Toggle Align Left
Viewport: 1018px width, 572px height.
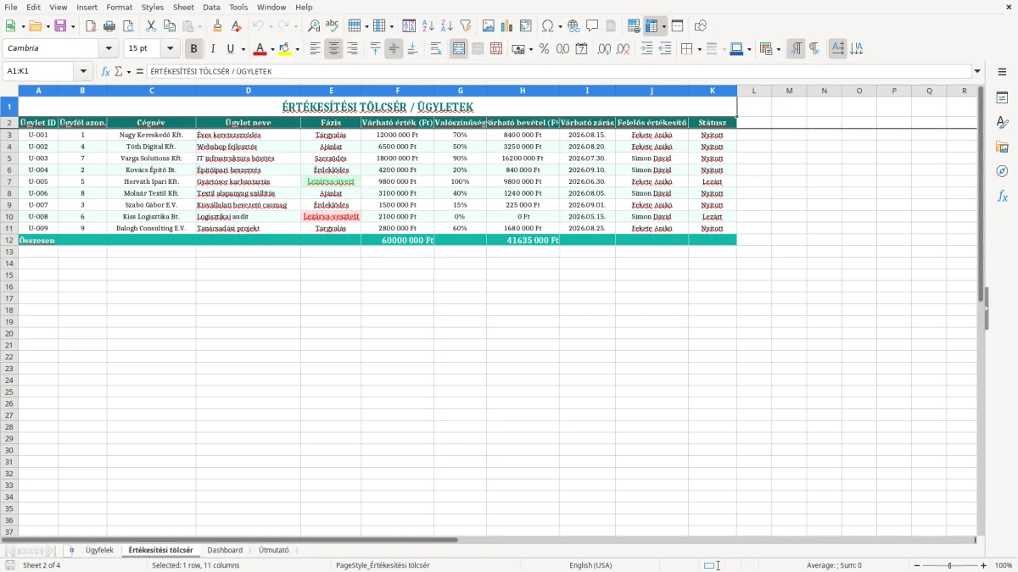[x=316, y=49]
